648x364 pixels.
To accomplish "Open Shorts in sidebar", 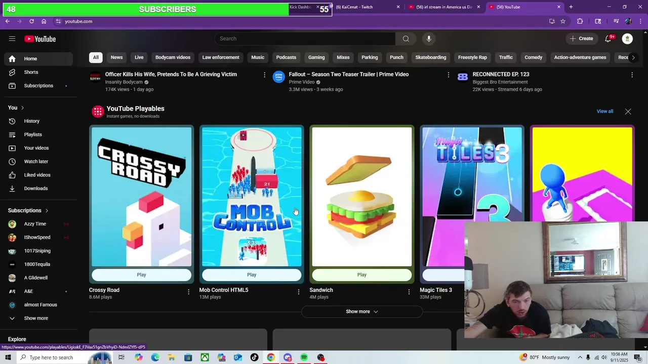I will (x=38, y=72).
